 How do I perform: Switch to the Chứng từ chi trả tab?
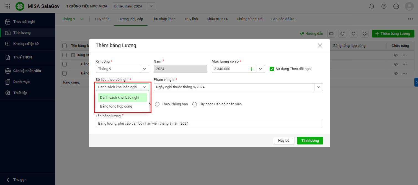coord(249,19)
